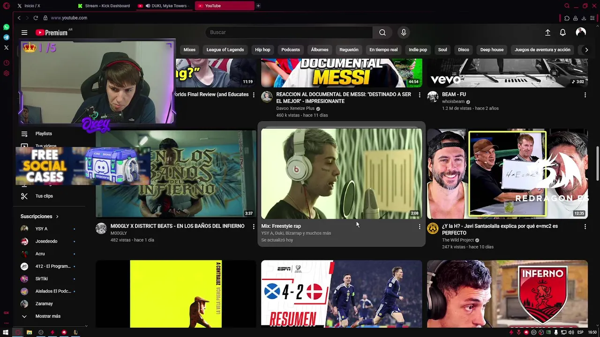The image size is (600, 337).
Task: Open the Inferno streamer video thumbnail
Action: 507,294
